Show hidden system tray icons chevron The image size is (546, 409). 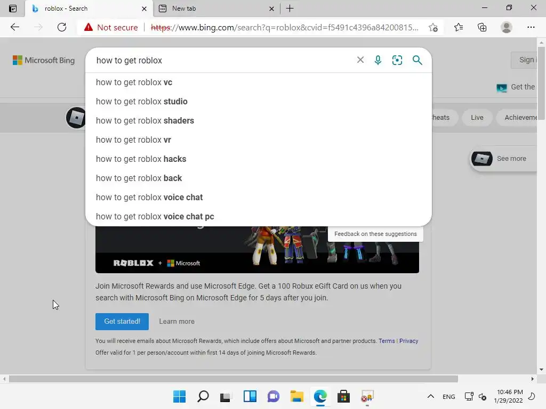431,396
